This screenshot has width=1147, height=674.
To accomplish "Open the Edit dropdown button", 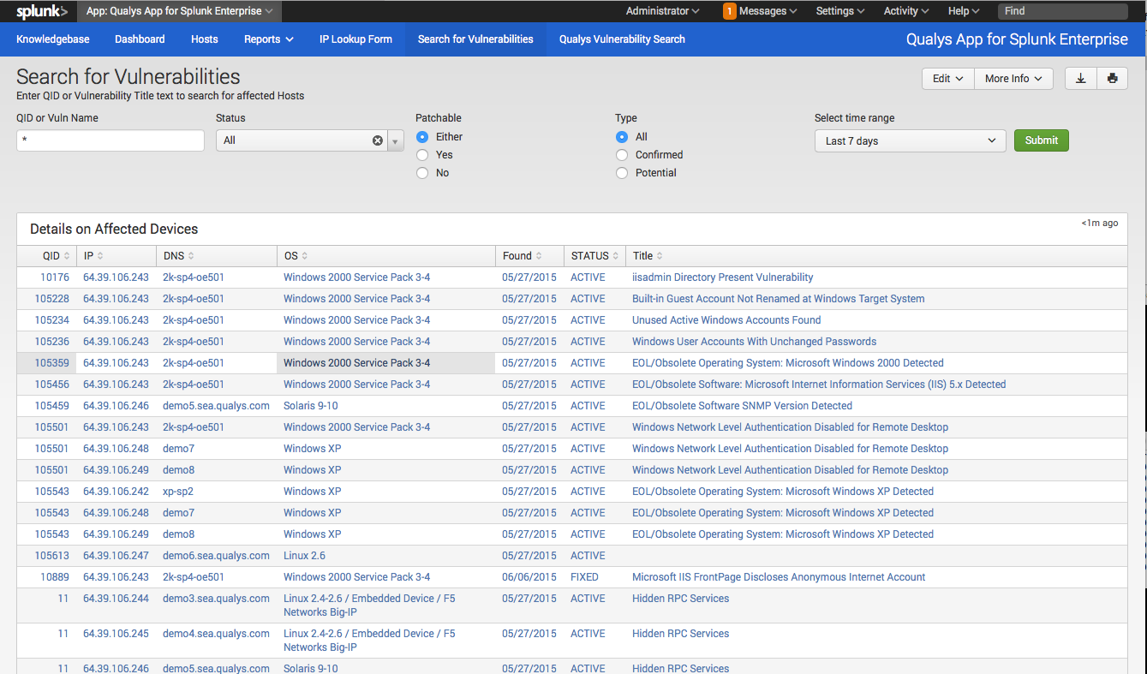I will coord(948,78).
